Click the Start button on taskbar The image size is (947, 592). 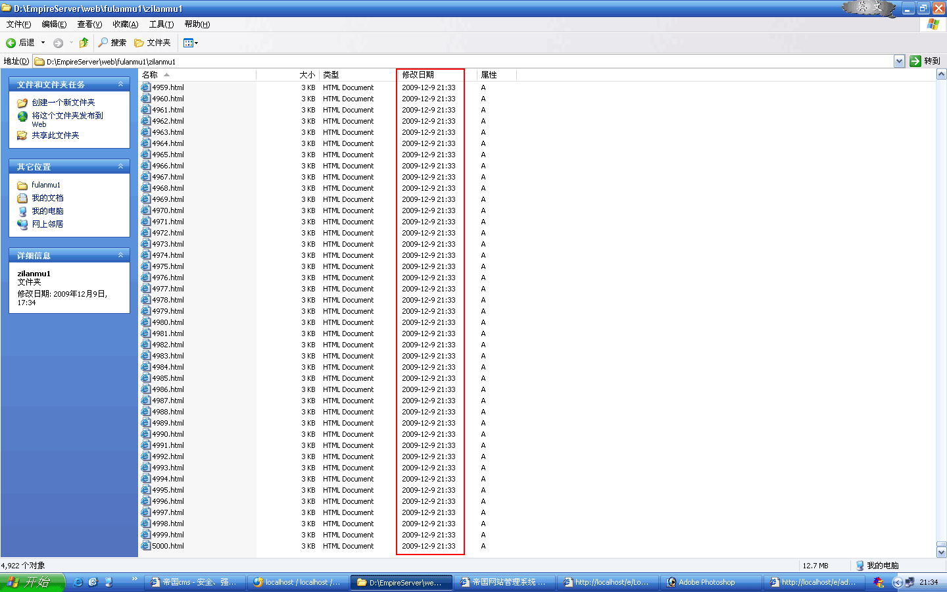pos(32,582)
